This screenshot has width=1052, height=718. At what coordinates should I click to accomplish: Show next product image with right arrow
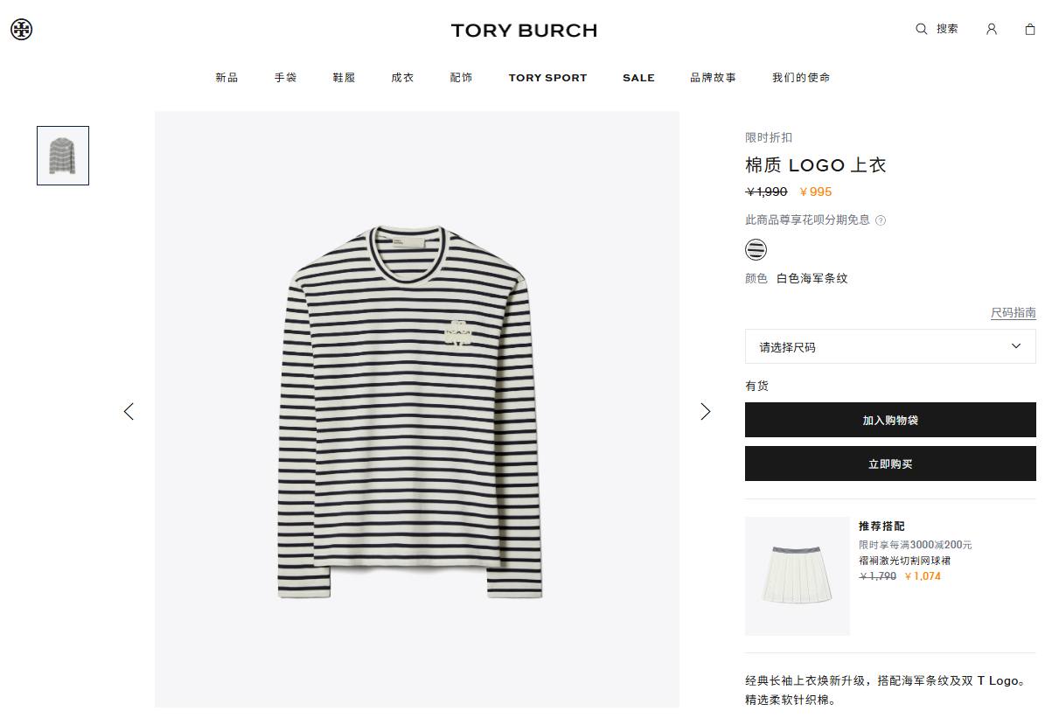706,411
